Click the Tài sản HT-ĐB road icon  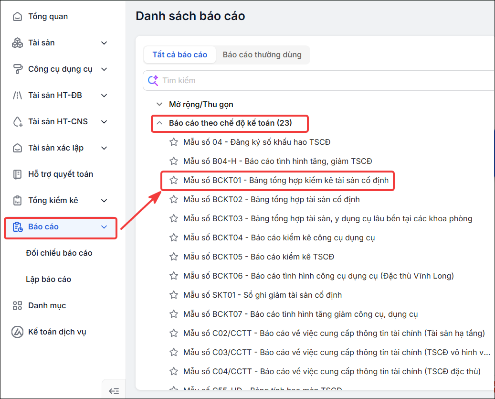click(x=17, y=95)
